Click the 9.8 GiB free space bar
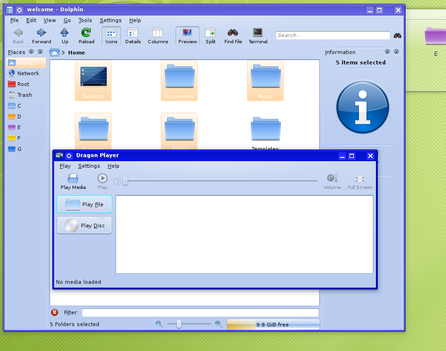 (273, 324)
